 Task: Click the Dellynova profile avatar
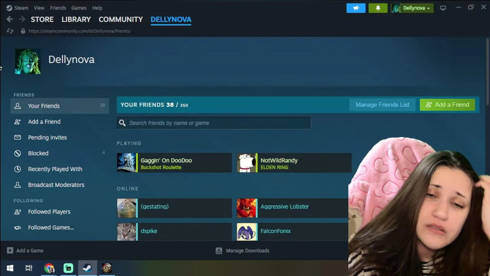tap(28, 61)
